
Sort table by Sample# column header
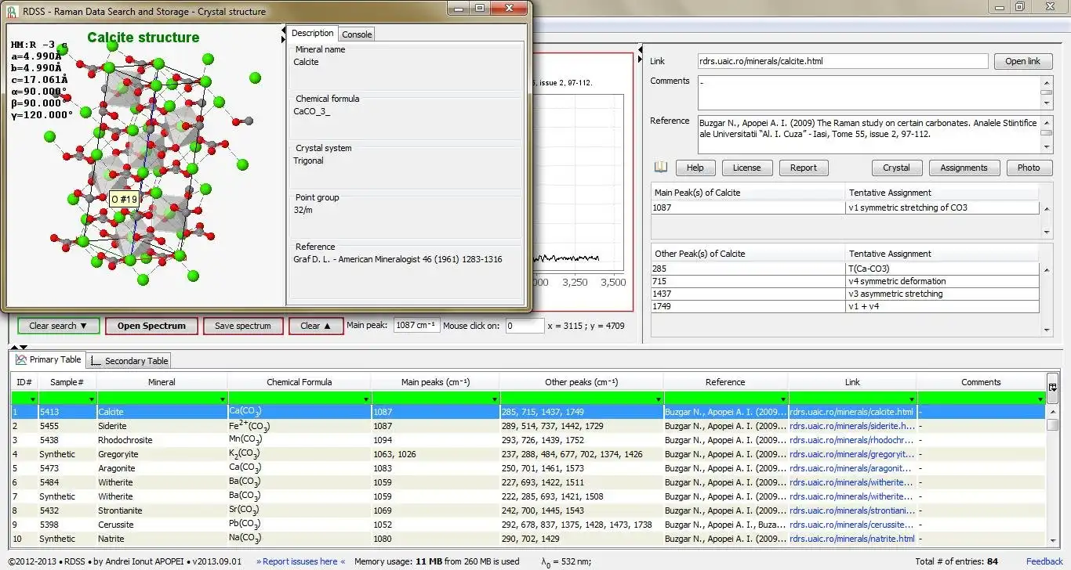(x=67, y=382)
